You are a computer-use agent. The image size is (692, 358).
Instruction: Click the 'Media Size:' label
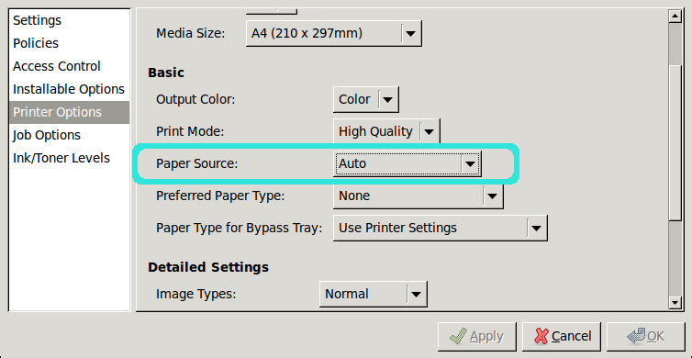[191, 34]
